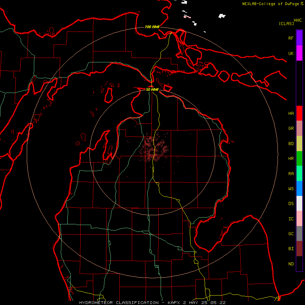Click the RF purple legend swatch
305x305 pixels.
point(299,38)
